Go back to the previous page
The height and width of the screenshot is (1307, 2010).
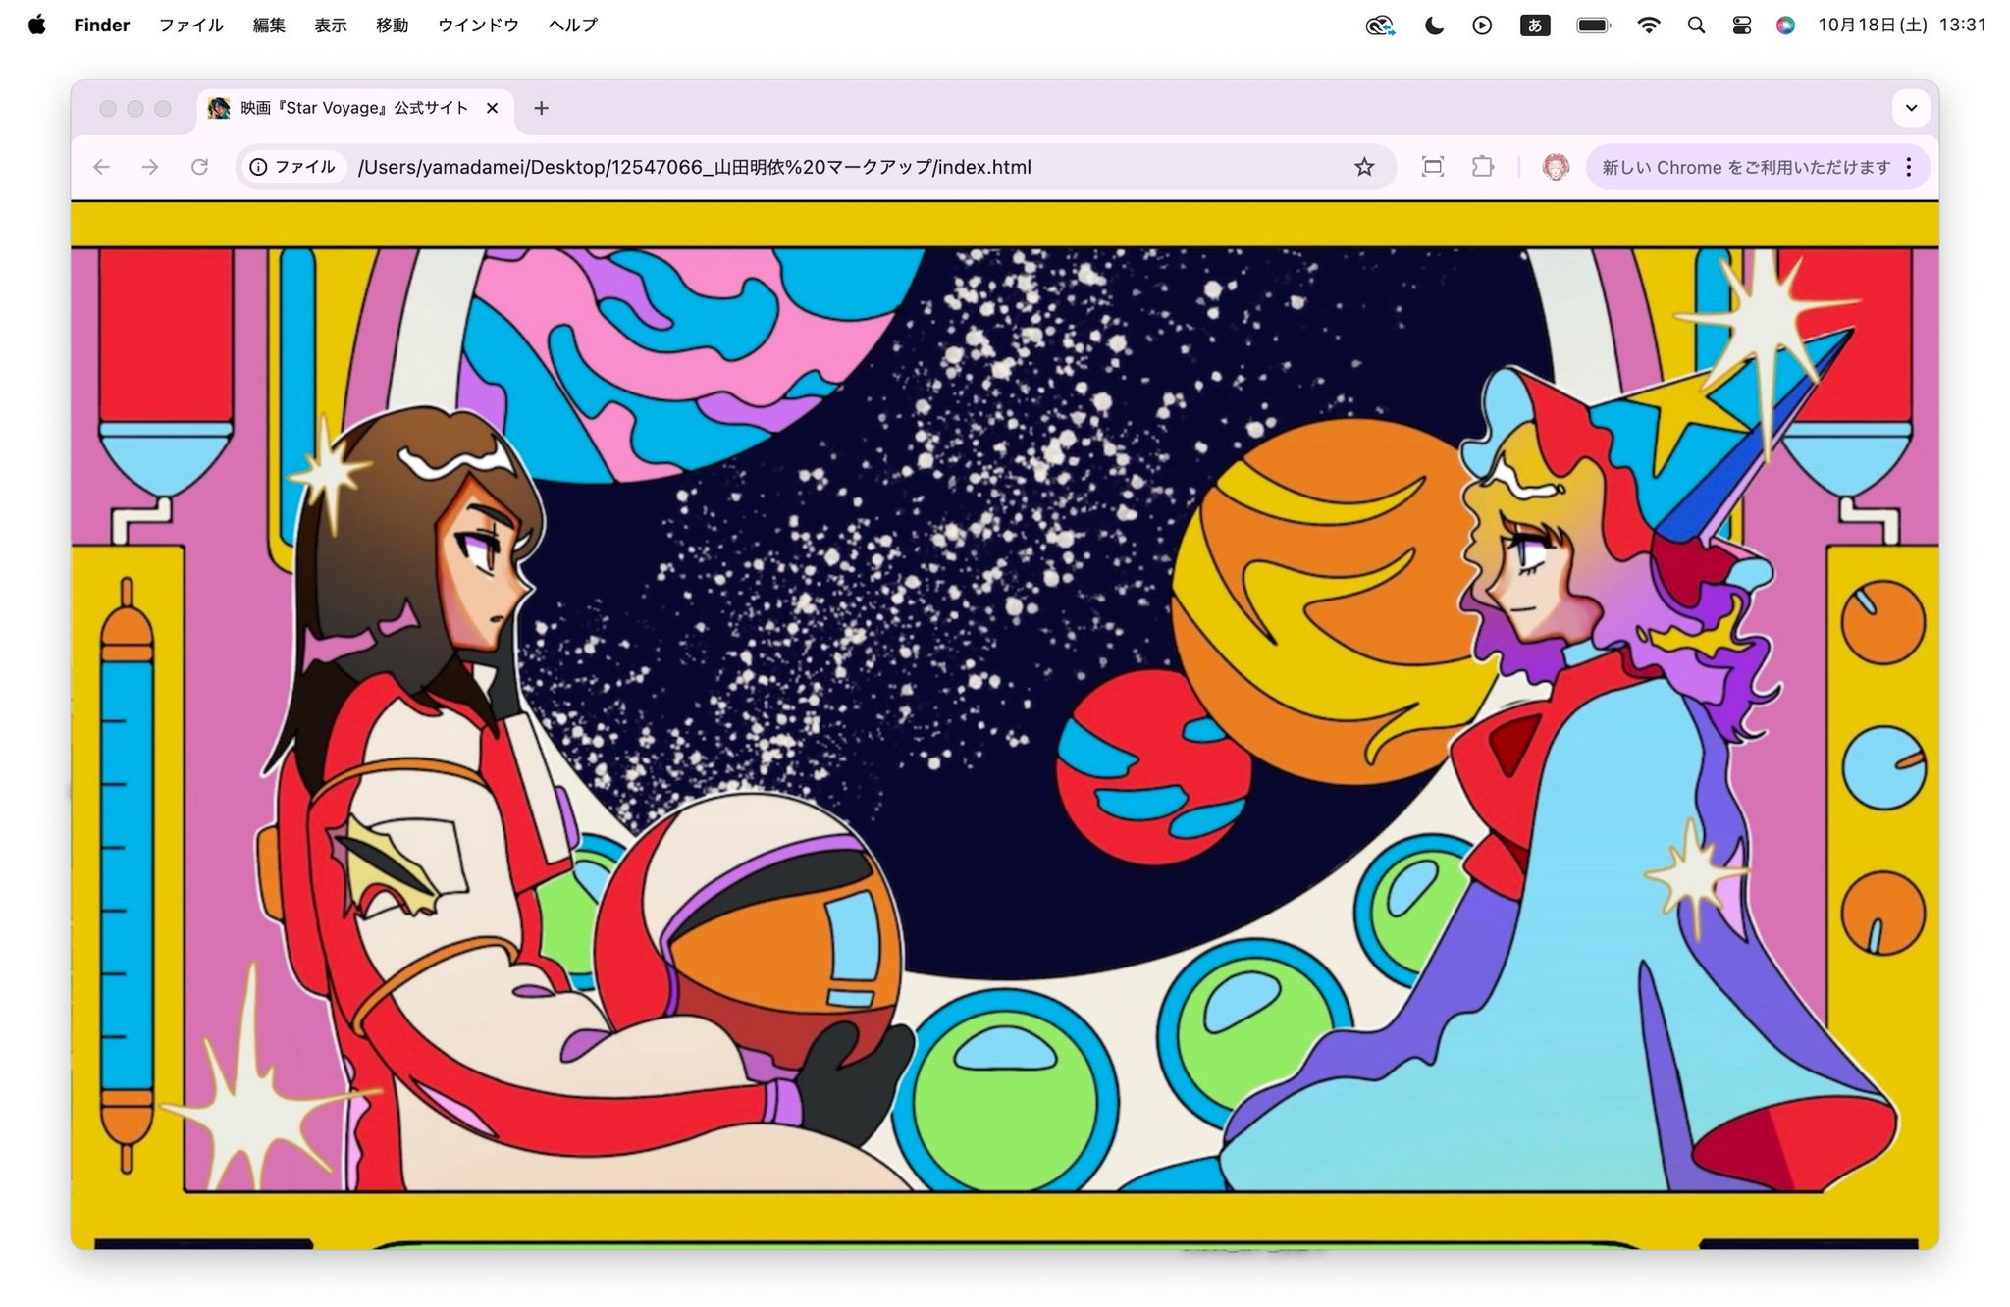101,167
